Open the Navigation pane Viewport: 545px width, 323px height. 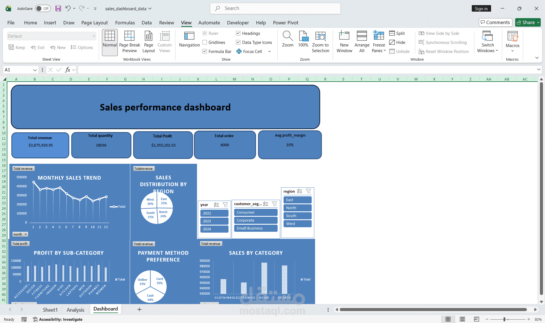(189, 40)
